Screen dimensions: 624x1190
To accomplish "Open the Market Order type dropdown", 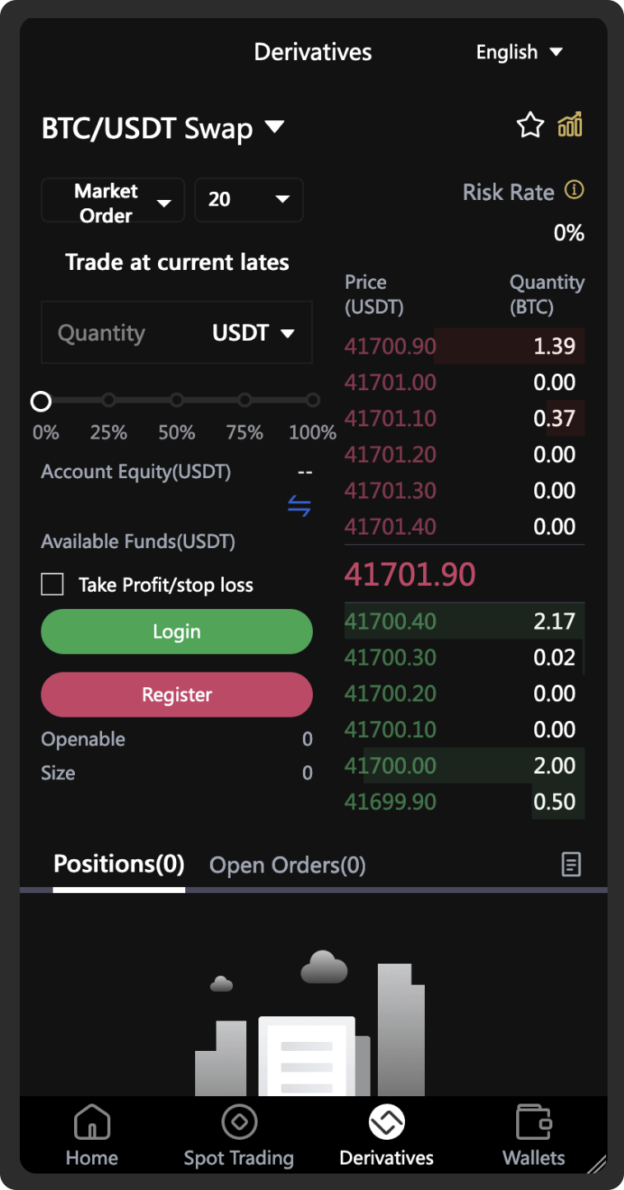I will coord(114,202).
